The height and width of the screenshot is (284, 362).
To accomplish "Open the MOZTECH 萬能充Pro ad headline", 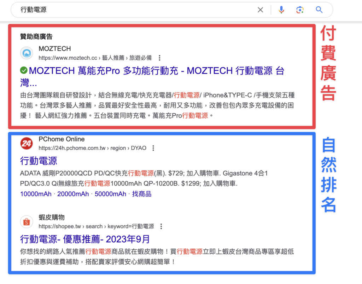I will click(152, 77).
